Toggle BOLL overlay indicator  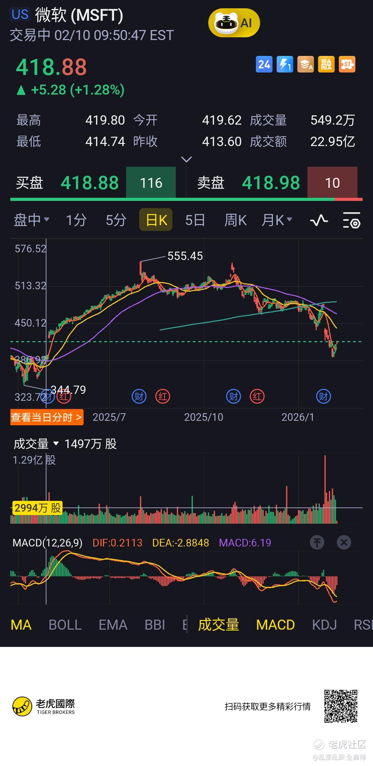(x=65, y=625)
